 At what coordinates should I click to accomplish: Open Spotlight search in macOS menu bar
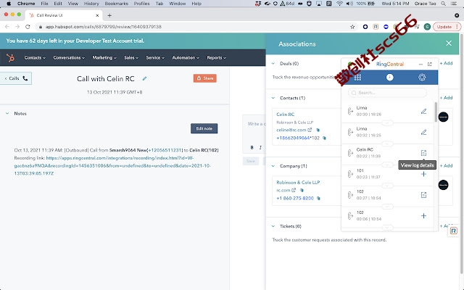pos(443,4)
